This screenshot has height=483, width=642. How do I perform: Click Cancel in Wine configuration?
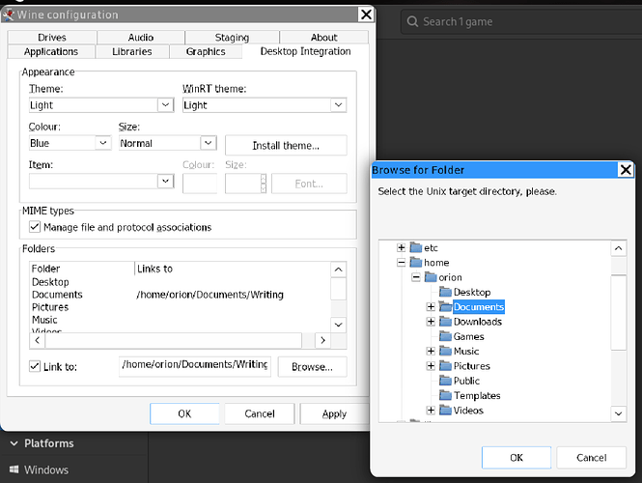[x=260, y=413]
